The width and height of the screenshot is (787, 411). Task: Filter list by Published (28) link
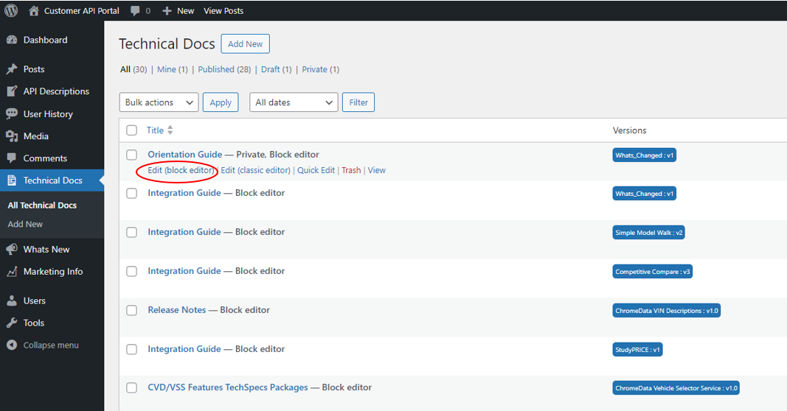pos(225,69)
